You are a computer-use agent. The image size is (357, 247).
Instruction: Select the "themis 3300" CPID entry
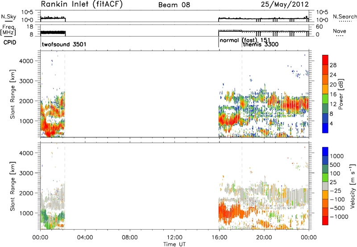point(261,44)
